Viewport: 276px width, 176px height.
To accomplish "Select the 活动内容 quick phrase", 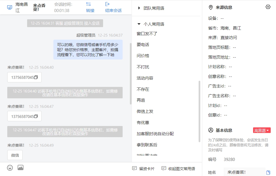I will click(145, 78).
